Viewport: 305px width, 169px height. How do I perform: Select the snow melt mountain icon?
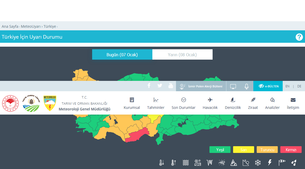coord(234,163)
